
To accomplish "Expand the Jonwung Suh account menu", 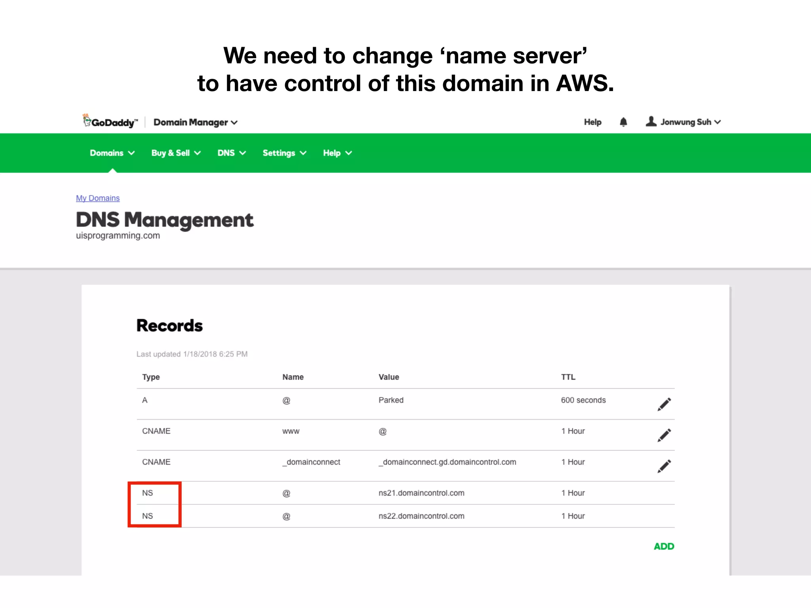I will [691, 122].
